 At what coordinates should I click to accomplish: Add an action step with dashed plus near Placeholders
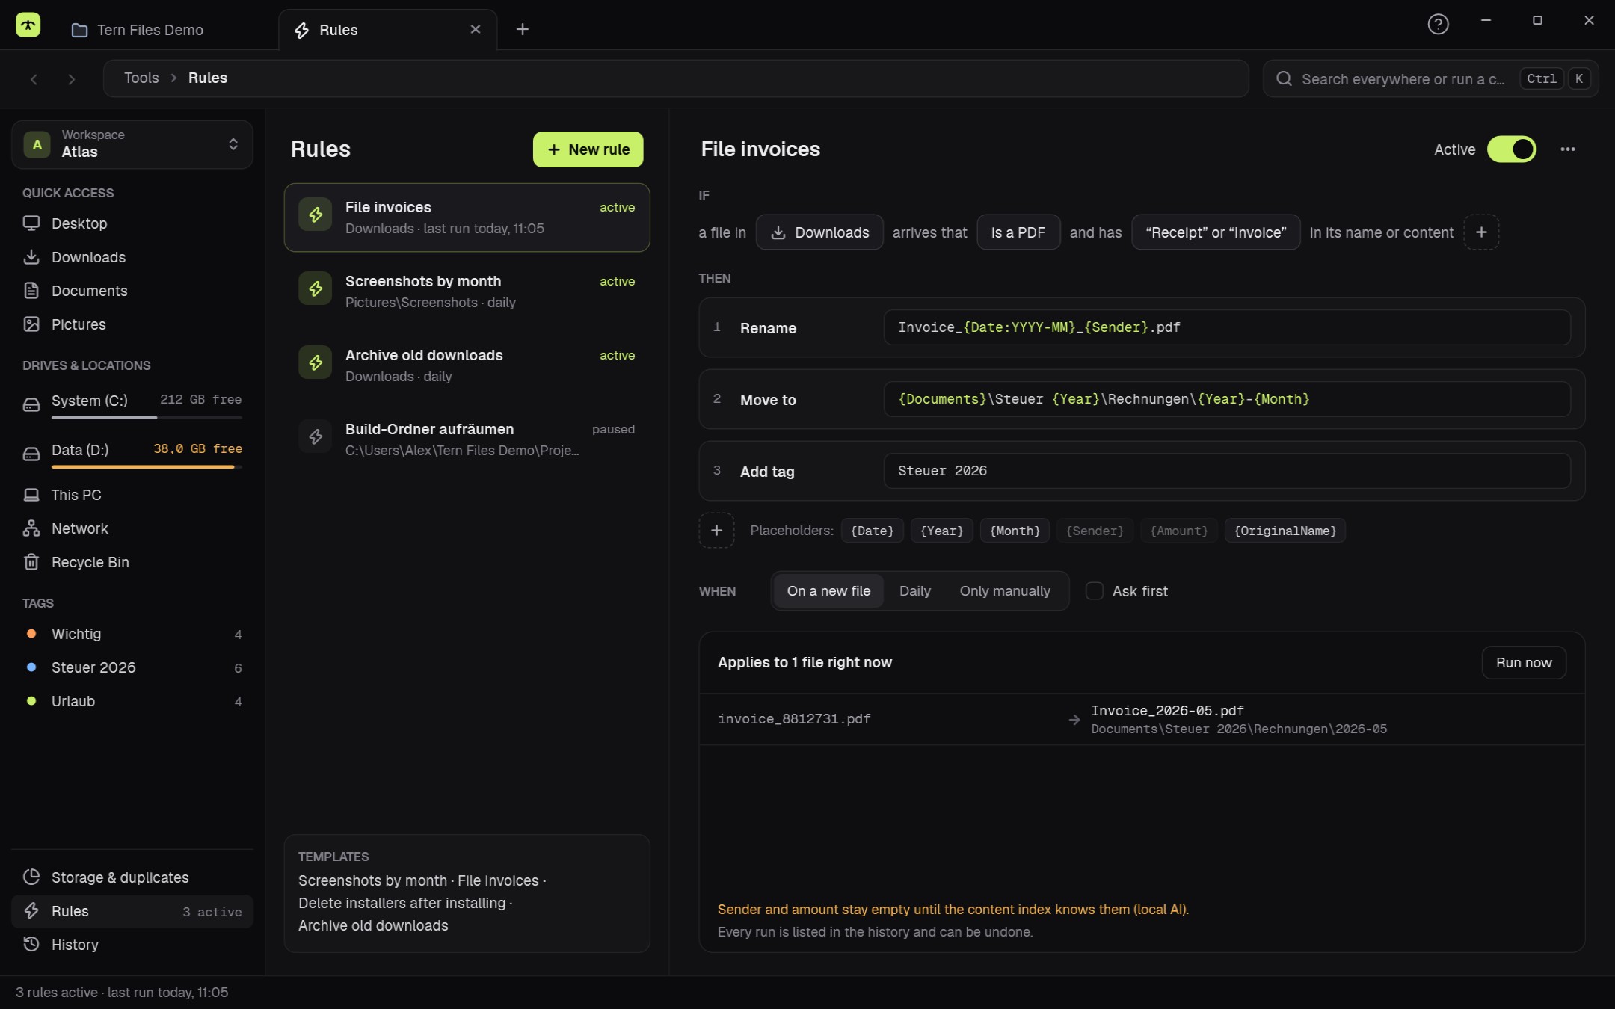(716, 531)
